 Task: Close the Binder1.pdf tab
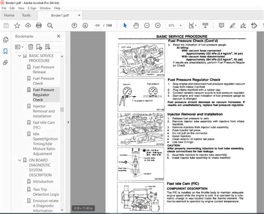pos(79,15)
